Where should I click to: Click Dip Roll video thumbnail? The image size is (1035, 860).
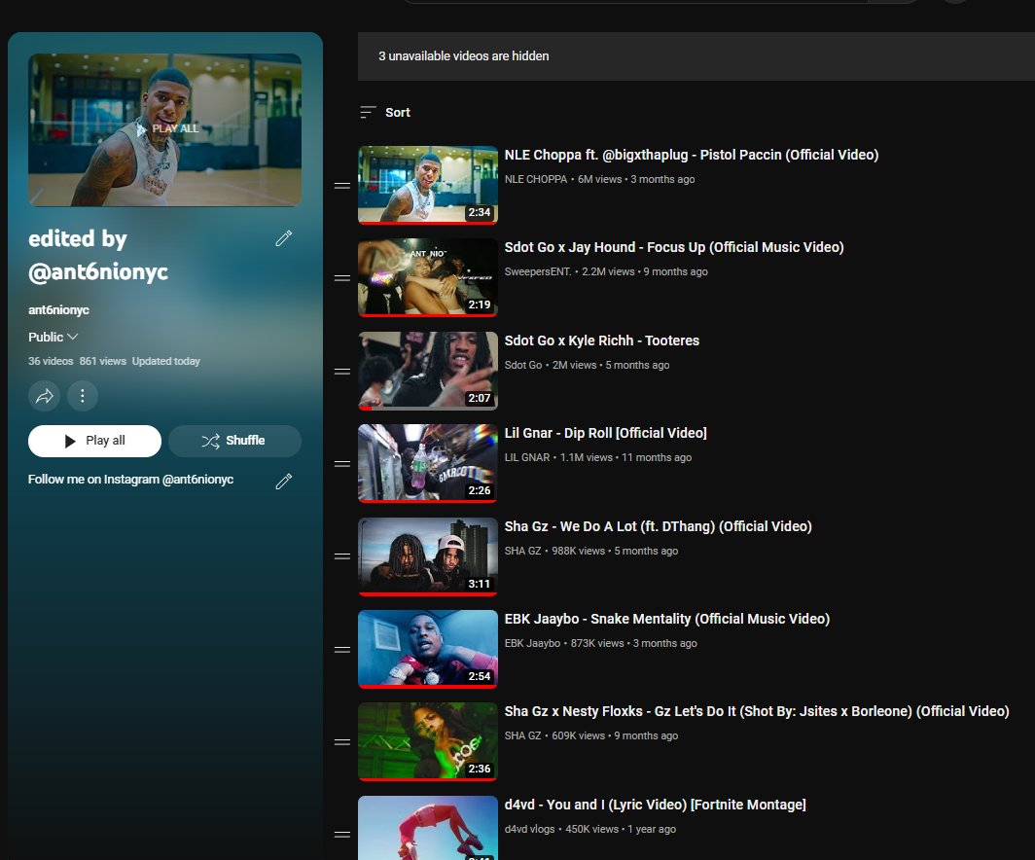pos(428,463)
